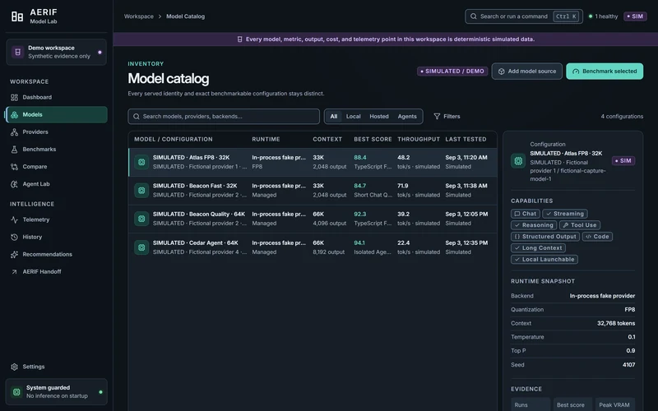Image resolution: width=658 pixels, height=411 pixels.
Task: Switch to the Local tab
Action: pyautogui.click(x=354, y=117)
